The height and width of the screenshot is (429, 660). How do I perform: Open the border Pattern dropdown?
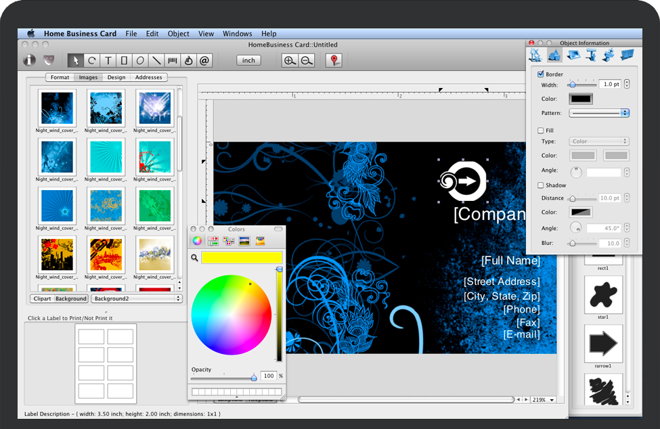click(599, 113)
